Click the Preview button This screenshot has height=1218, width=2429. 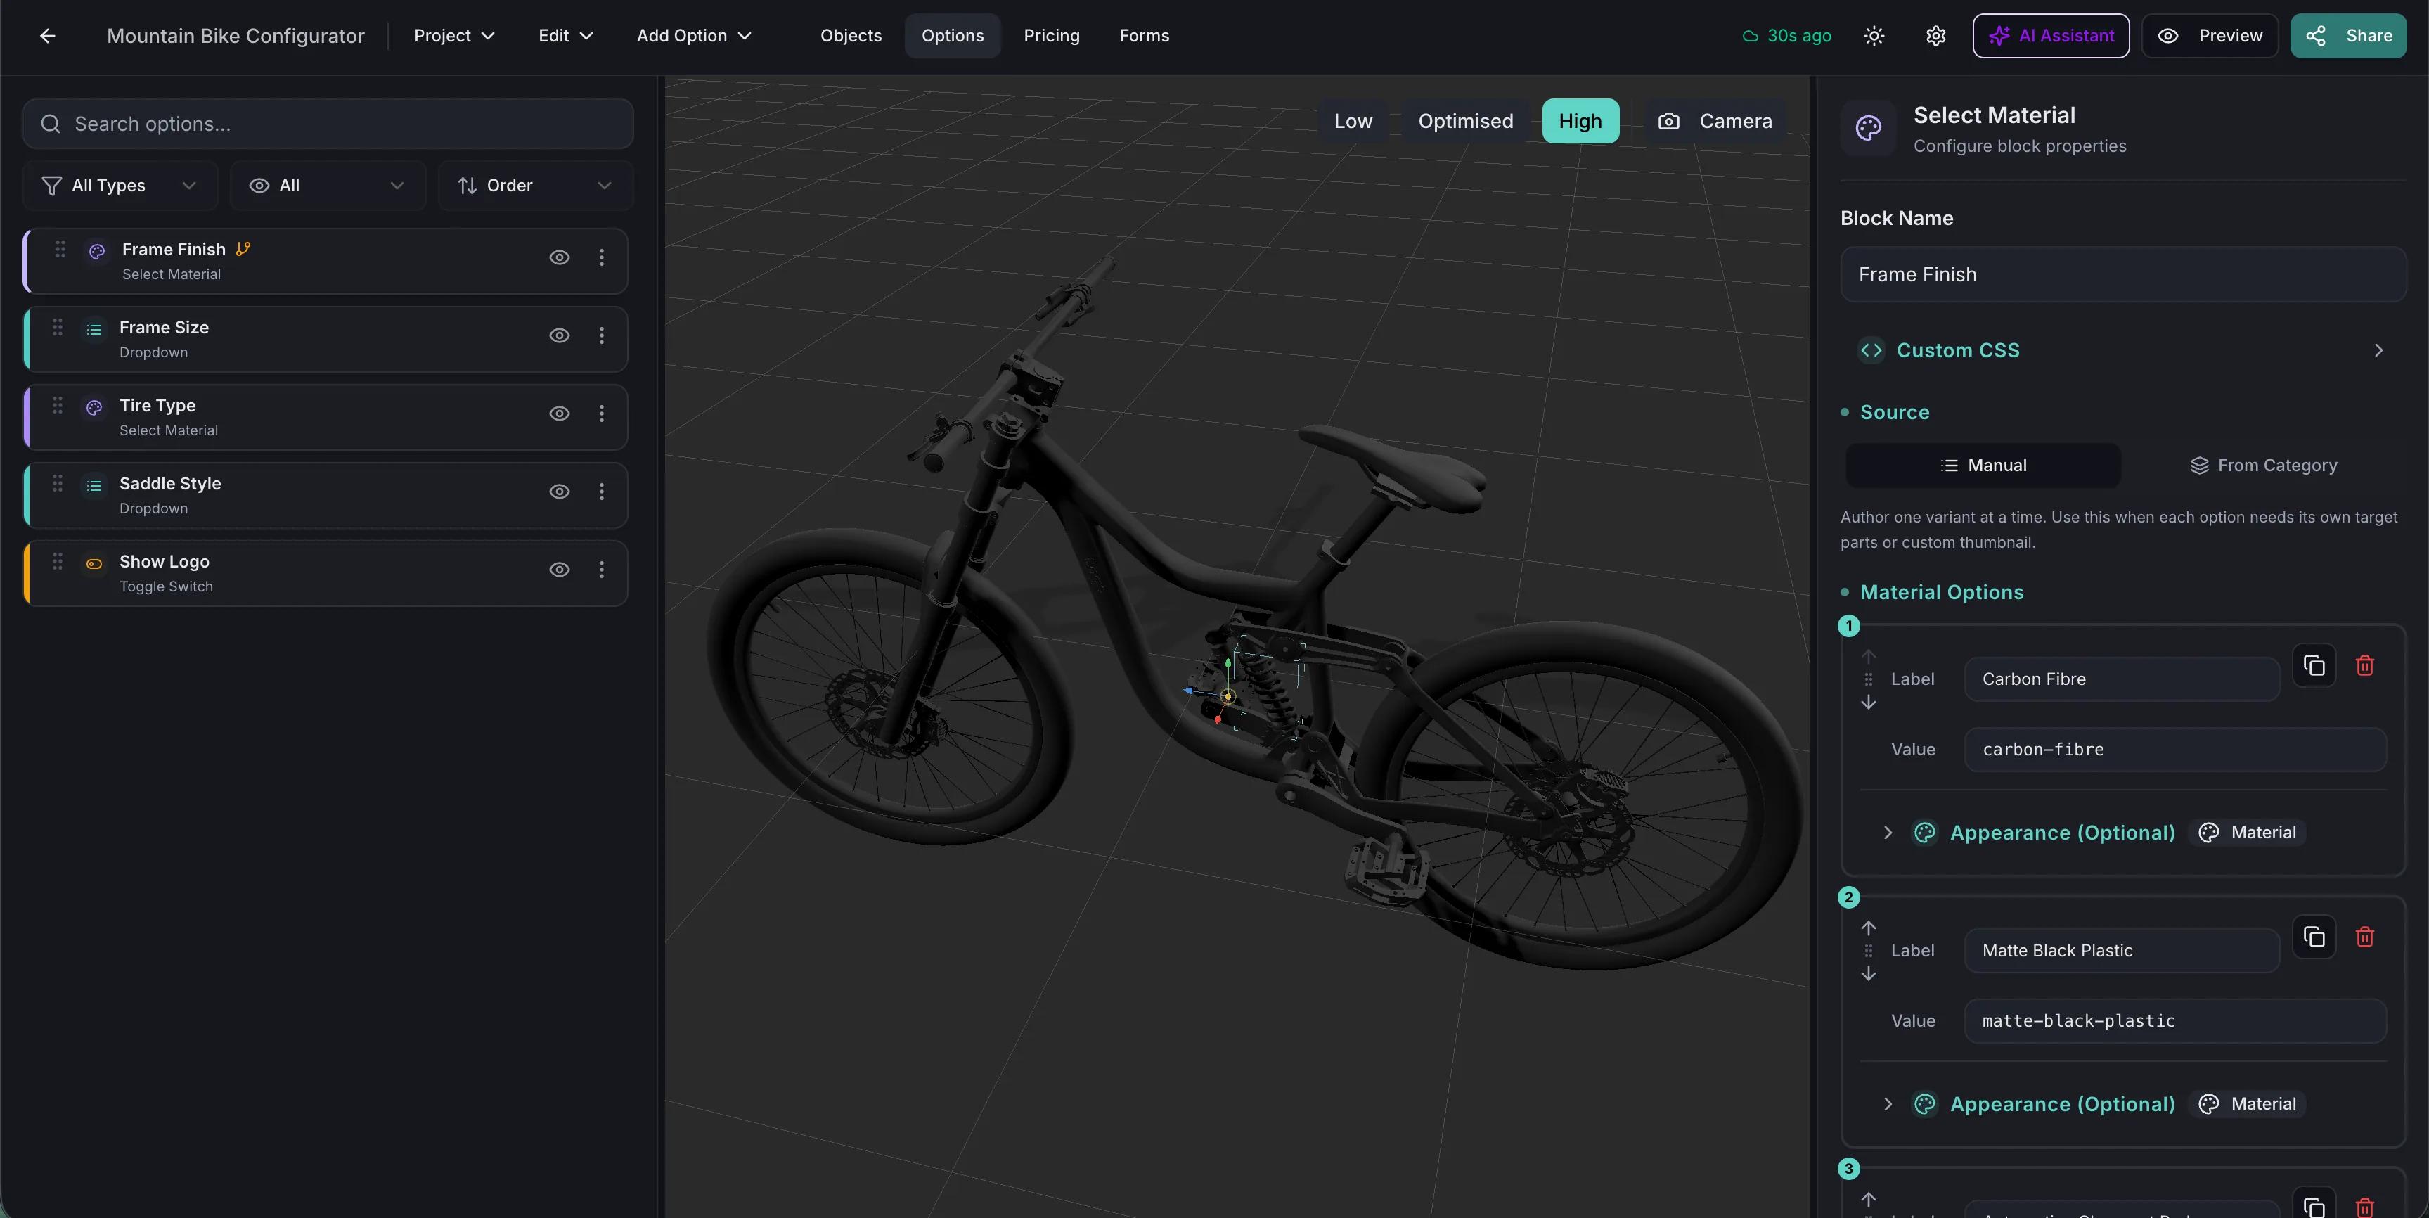tap(2209, 36)
